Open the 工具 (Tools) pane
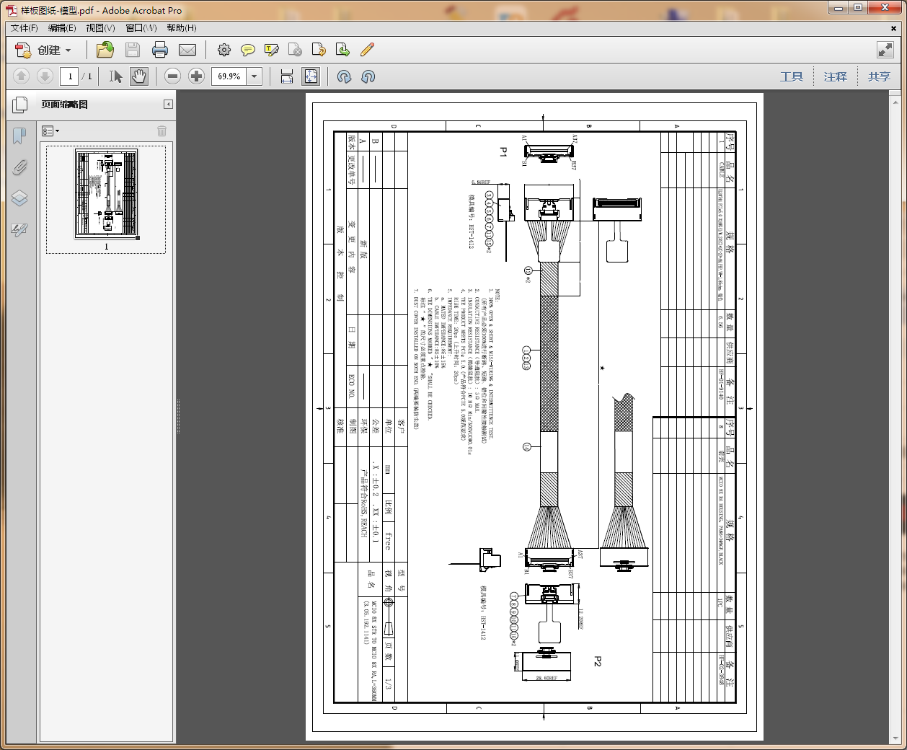907x750 pixels. 791,76
